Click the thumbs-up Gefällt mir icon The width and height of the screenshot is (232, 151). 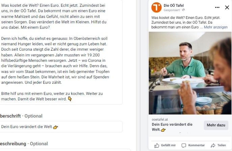157,146
